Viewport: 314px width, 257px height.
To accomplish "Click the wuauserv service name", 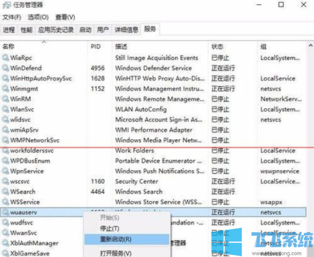I will click(x=24, y=213).
